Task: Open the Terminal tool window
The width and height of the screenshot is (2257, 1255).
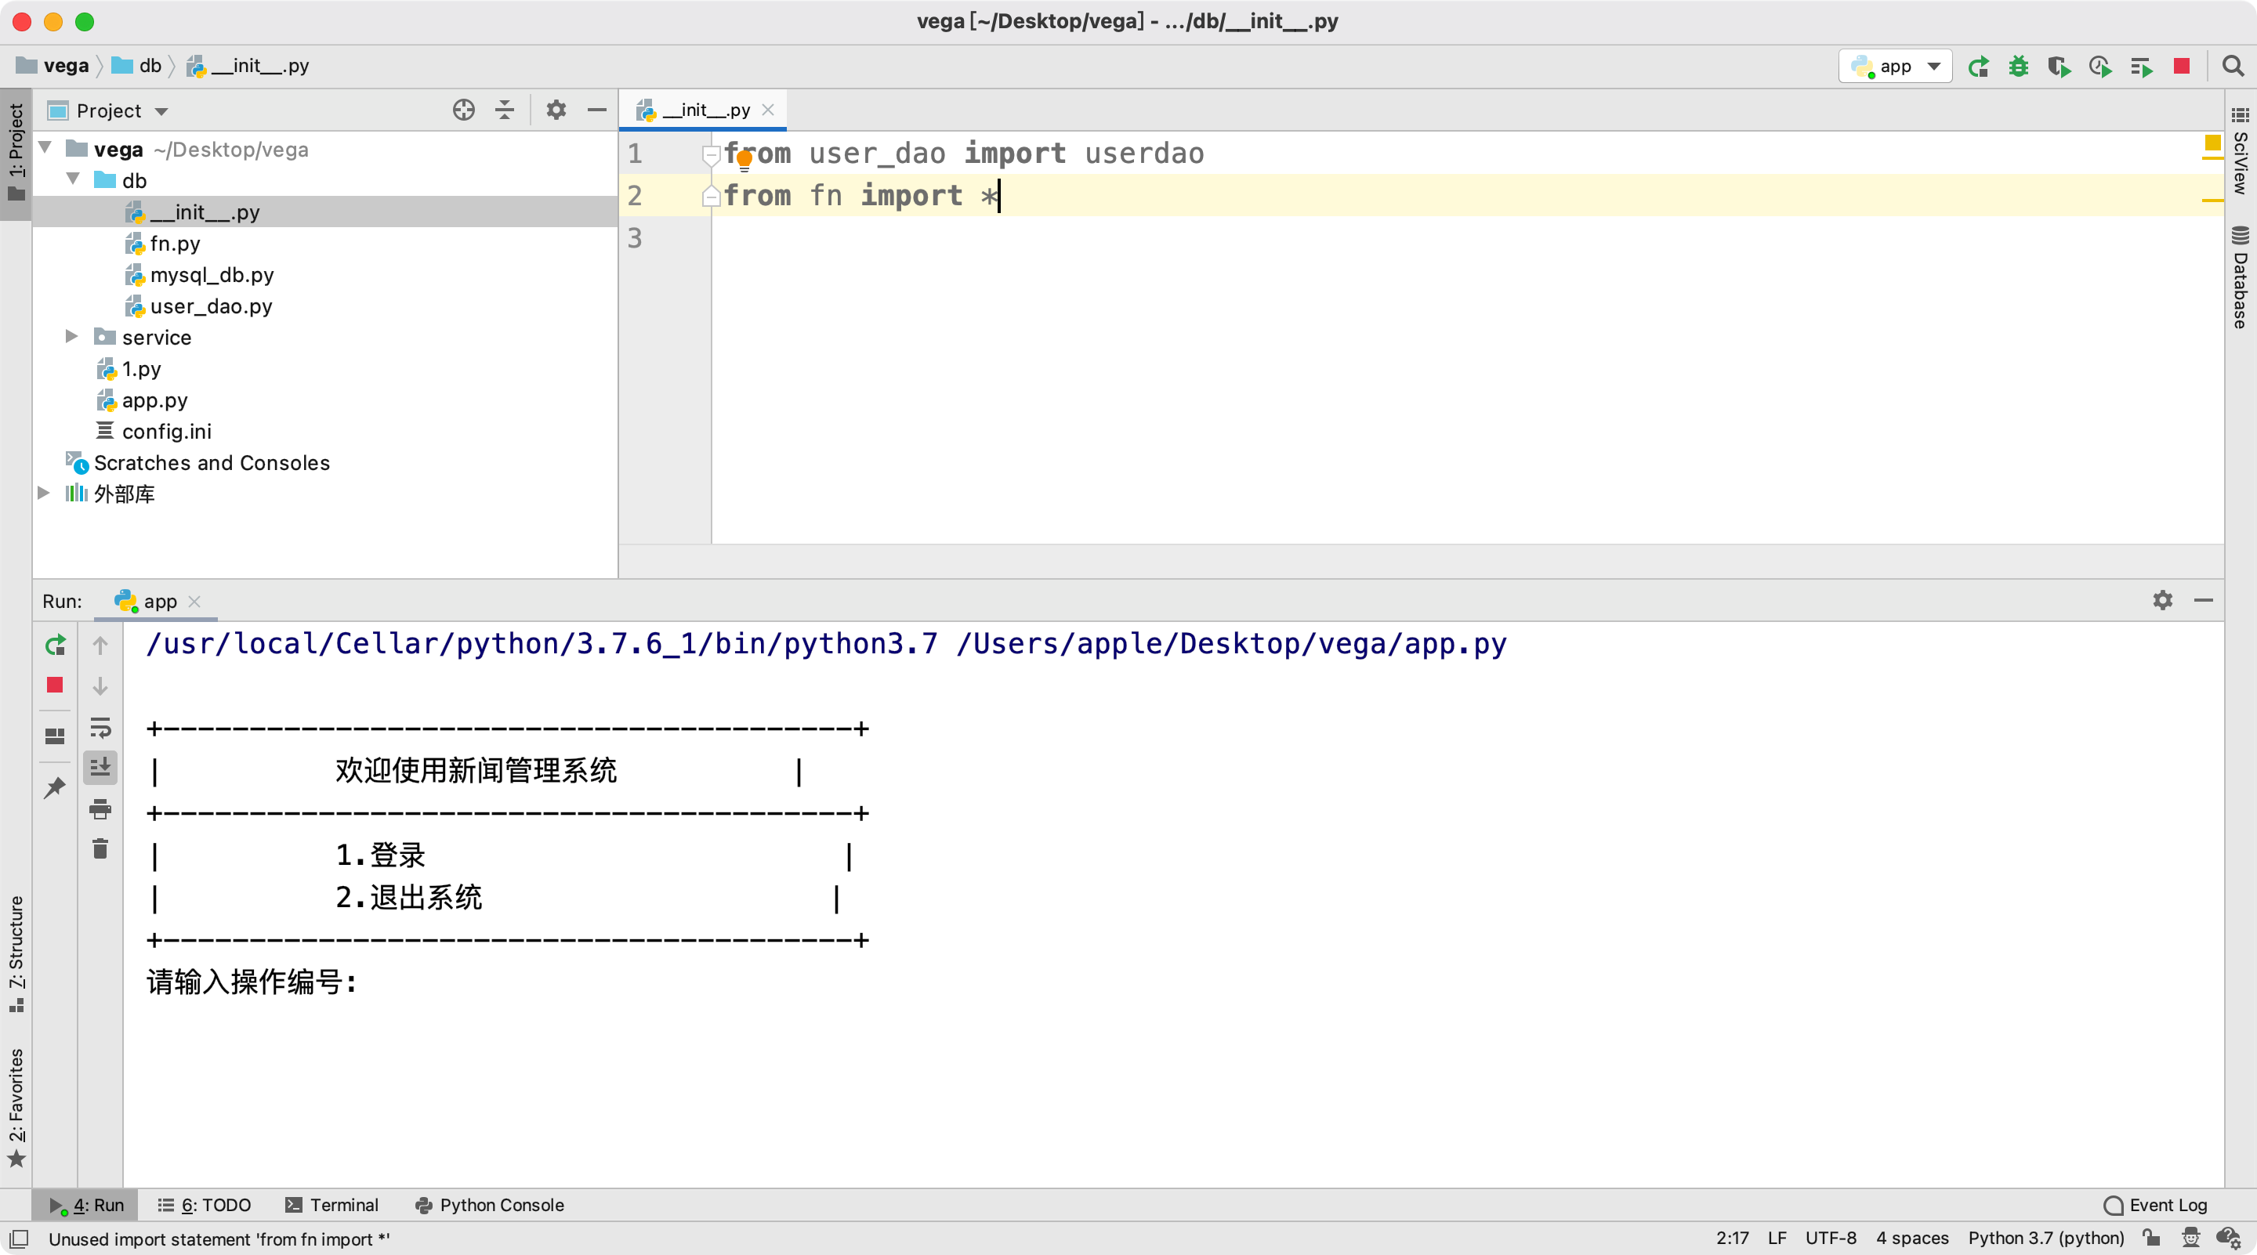Action: [331, 1205]
